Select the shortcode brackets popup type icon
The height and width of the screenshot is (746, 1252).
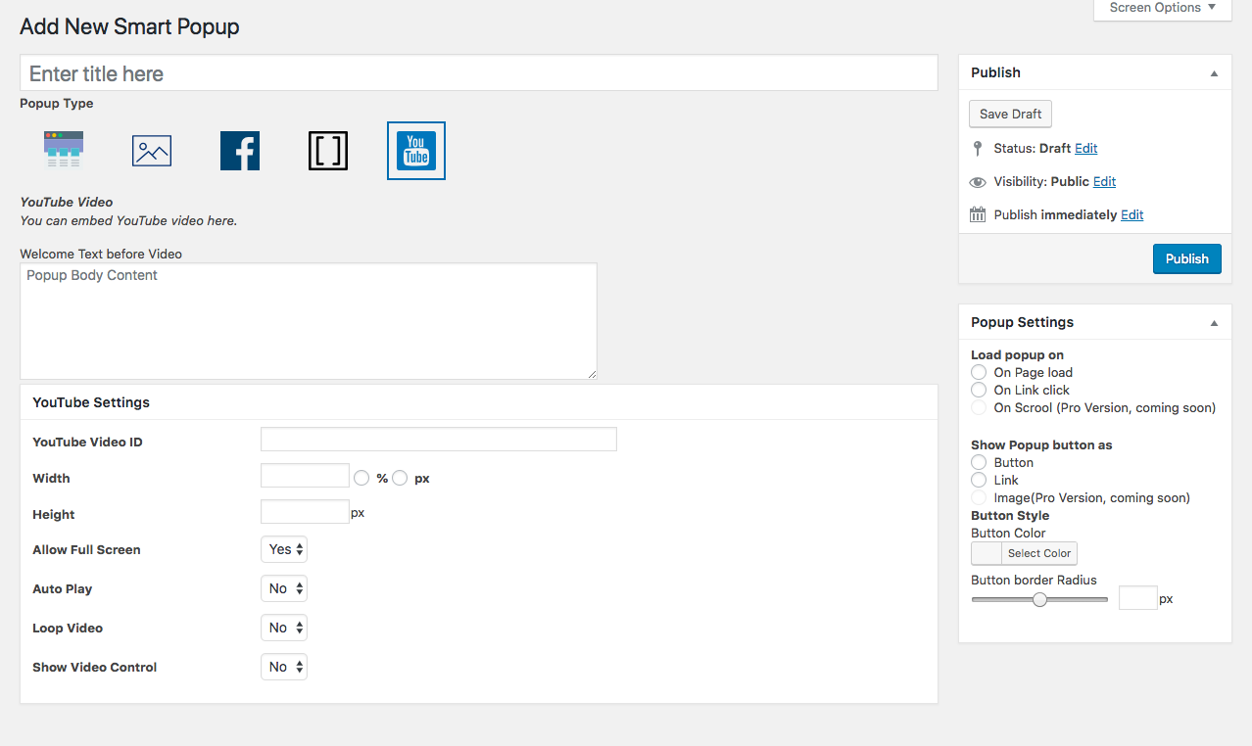(x=328, y=151)
